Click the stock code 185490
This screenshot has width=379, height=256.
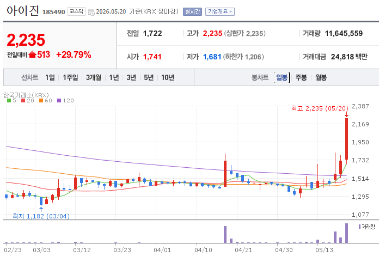(54, 12)
